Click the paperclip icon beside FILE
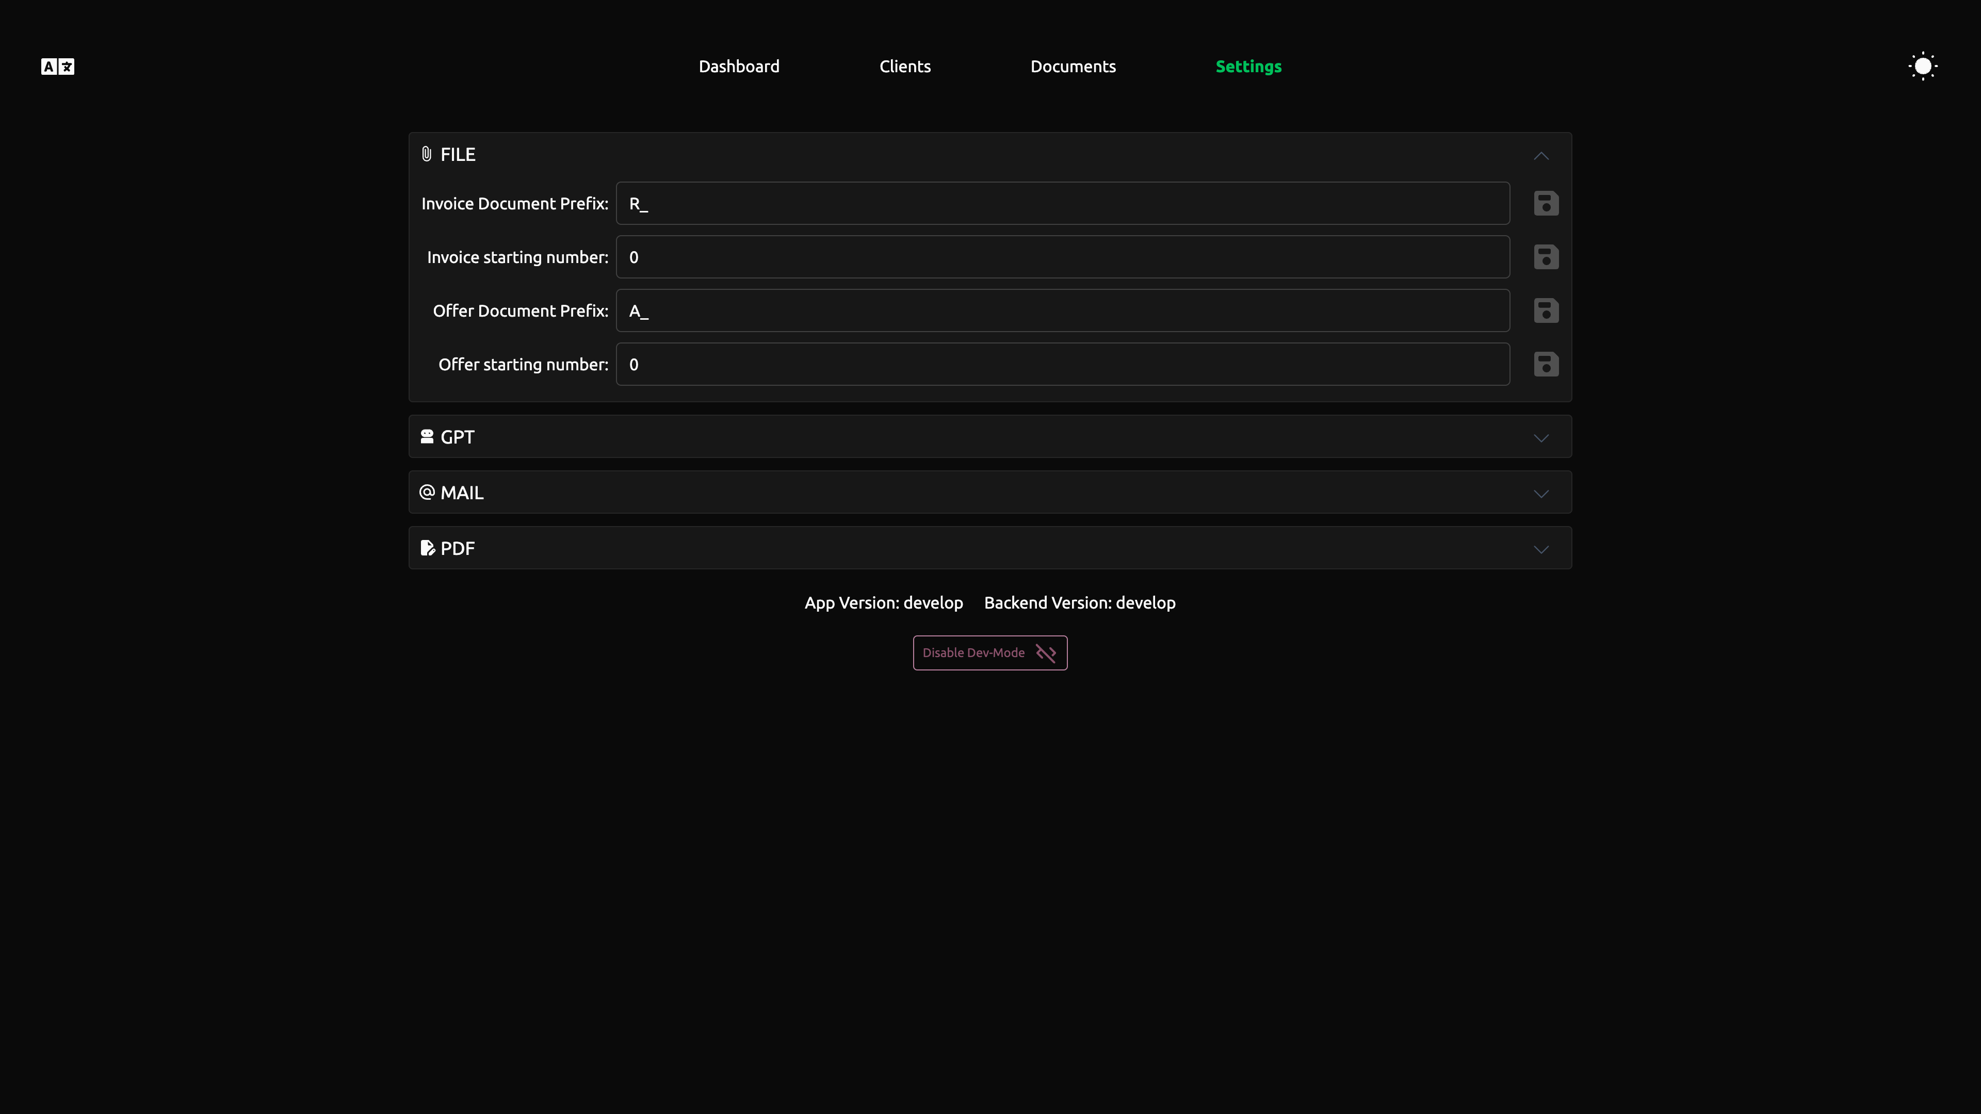 [427, 155]
